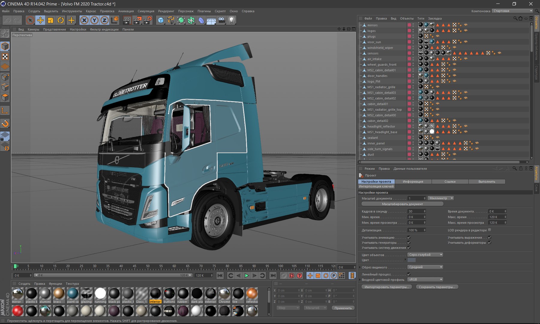540x324 pixels.
Task: Jump to the start of timeline
Action: pyautogui.click(x=220, y=275)
